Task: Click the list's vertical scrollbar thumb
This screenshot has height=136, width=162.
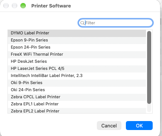Action: (149, 67)
